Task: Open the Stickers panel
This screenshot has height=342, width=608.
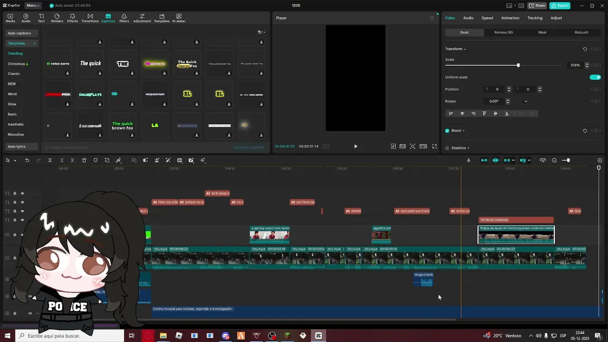Action: pos(57,18)
